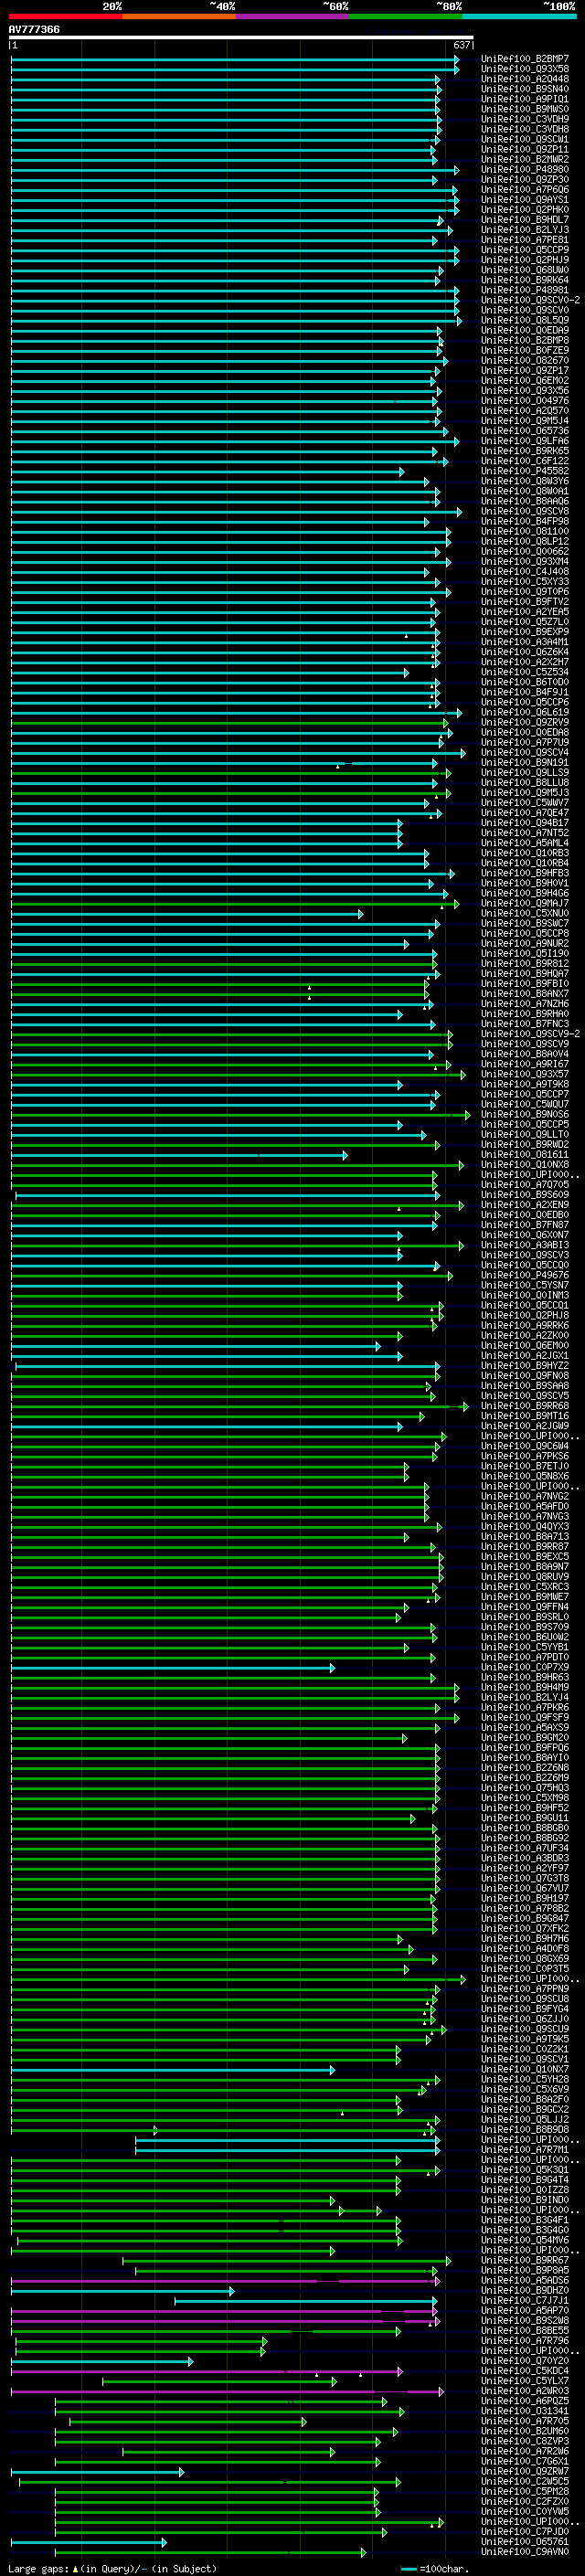Select hit UniRef100_B2BMP7

point(524,59)
